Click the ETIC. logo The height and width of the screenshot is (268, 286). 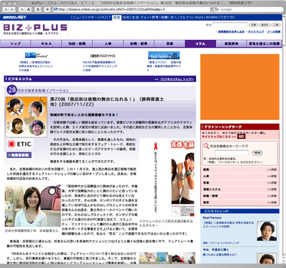click(x=20, y=144)
